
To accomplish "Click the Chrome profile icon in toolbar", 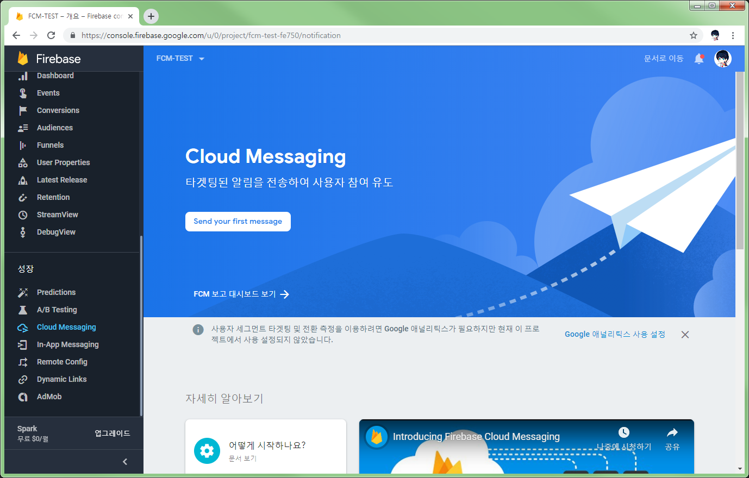I will [x=715, y=35].
